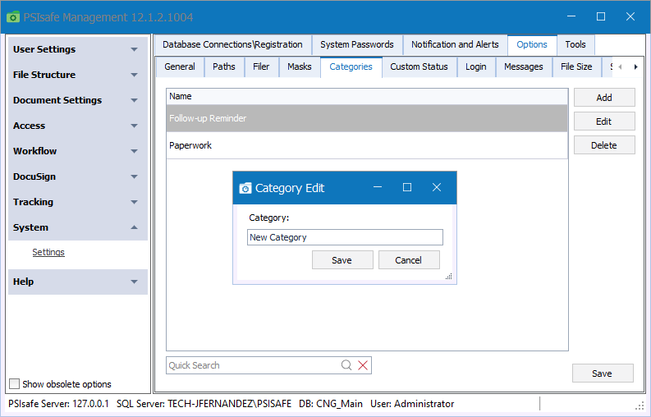Viewport: 651px width, 417px height.
Task: Close the Category Edit dialog
Action: tap(437, 187)
